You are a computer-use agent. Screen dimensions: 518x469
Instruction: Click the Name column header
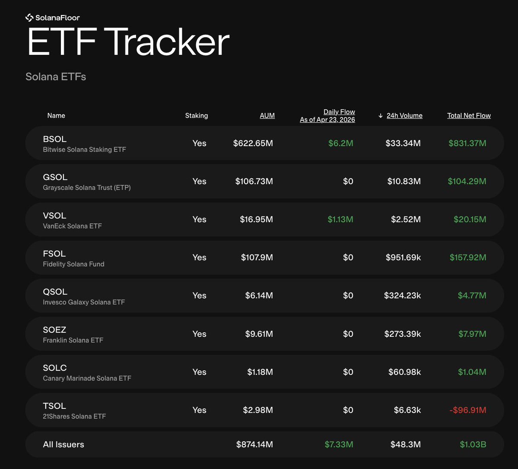[x=56, y=116]
